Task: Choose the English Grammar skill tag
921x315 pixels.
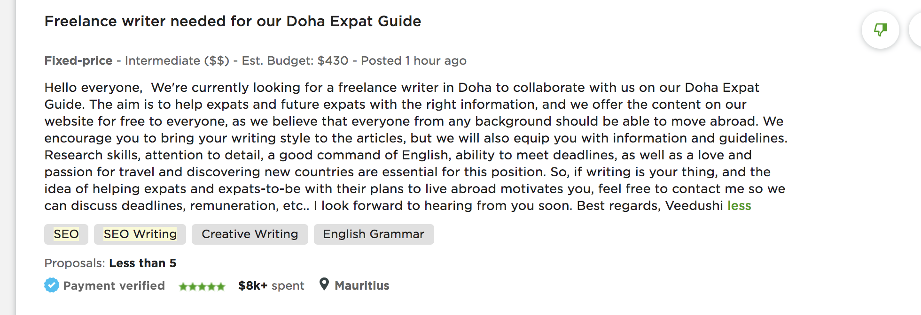Action: [x=374, y=234]
